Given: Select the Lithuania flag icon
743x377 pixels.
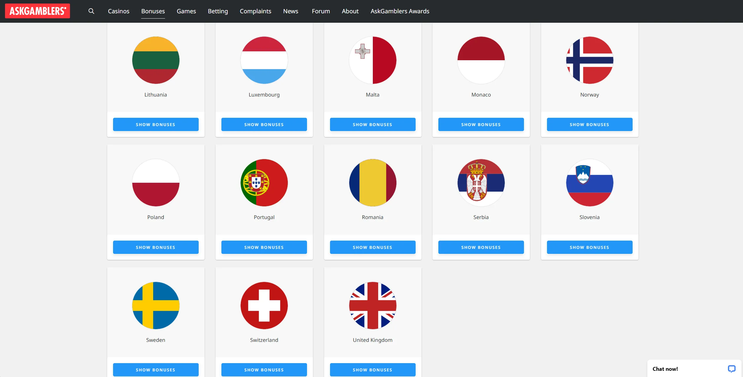Looking at the screenshot, I should point(156,60).
